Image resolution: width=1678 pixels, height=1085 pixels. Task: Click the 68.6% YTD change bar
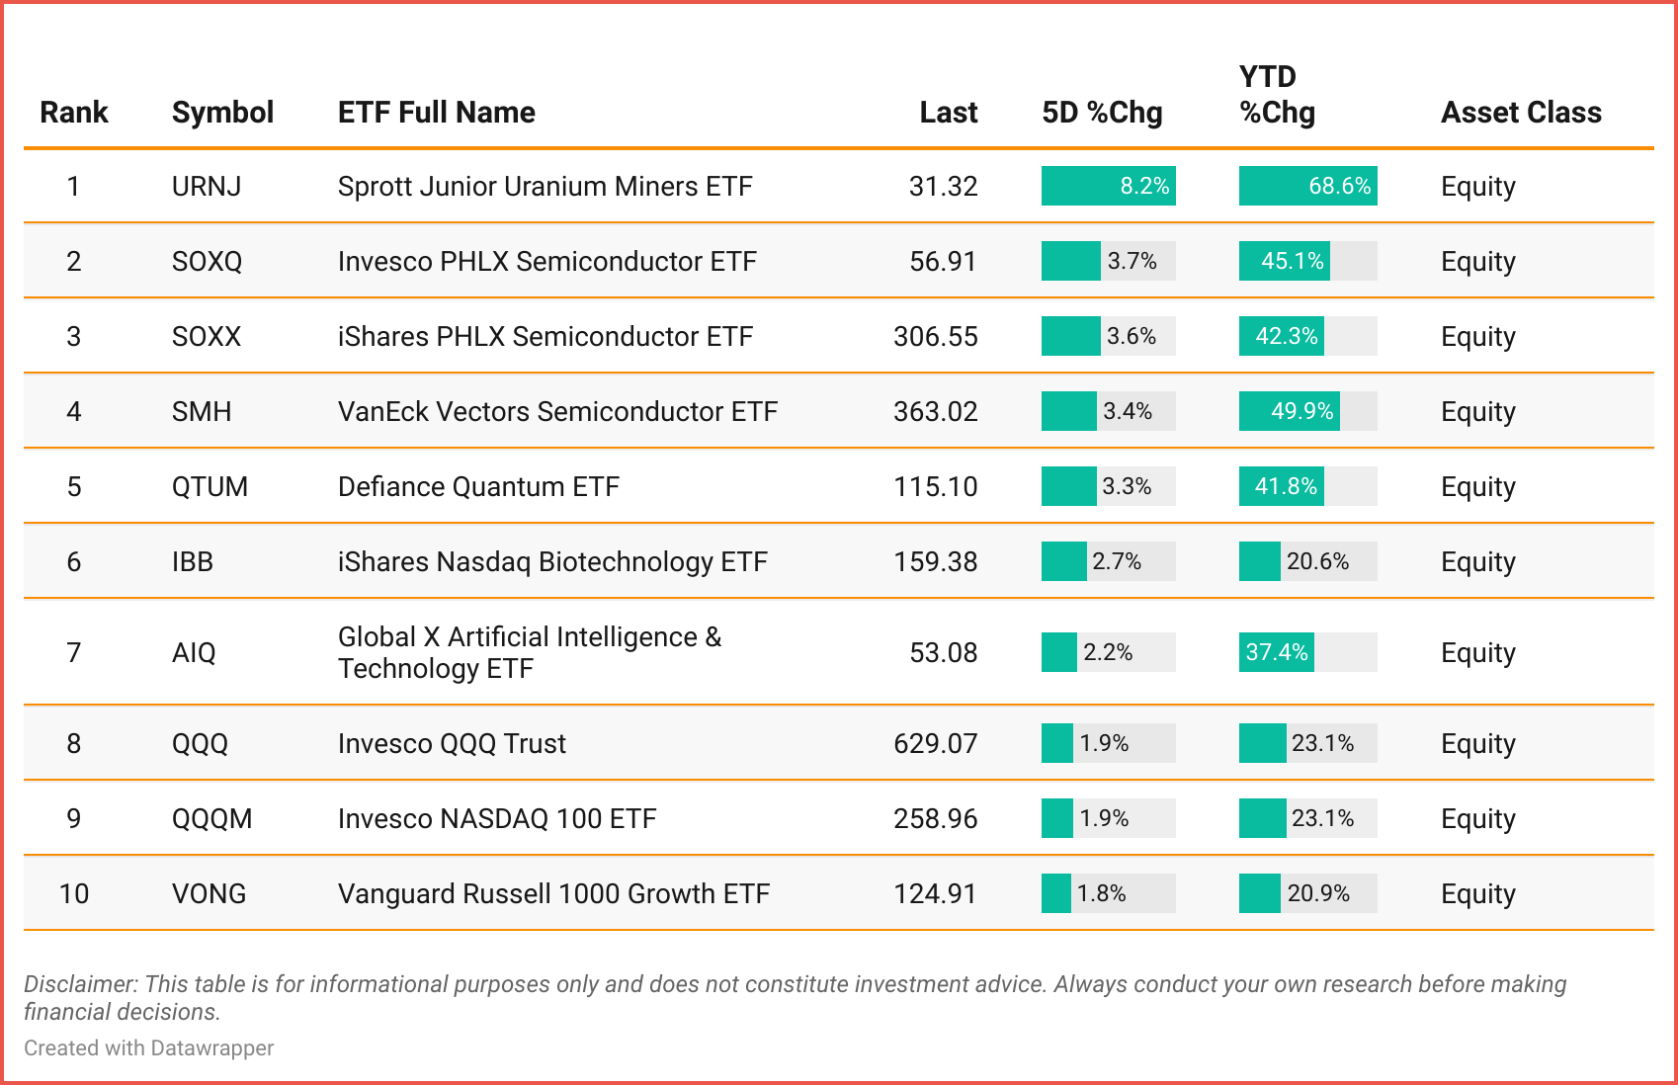(1307, 187)
